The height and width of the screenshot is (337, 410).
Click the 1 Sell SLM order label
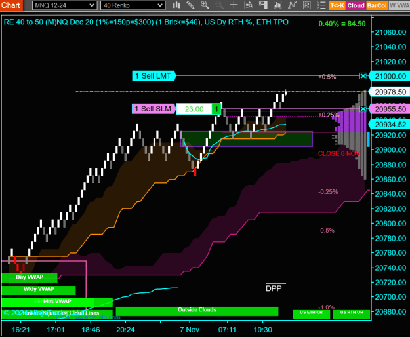pos(154,109)
